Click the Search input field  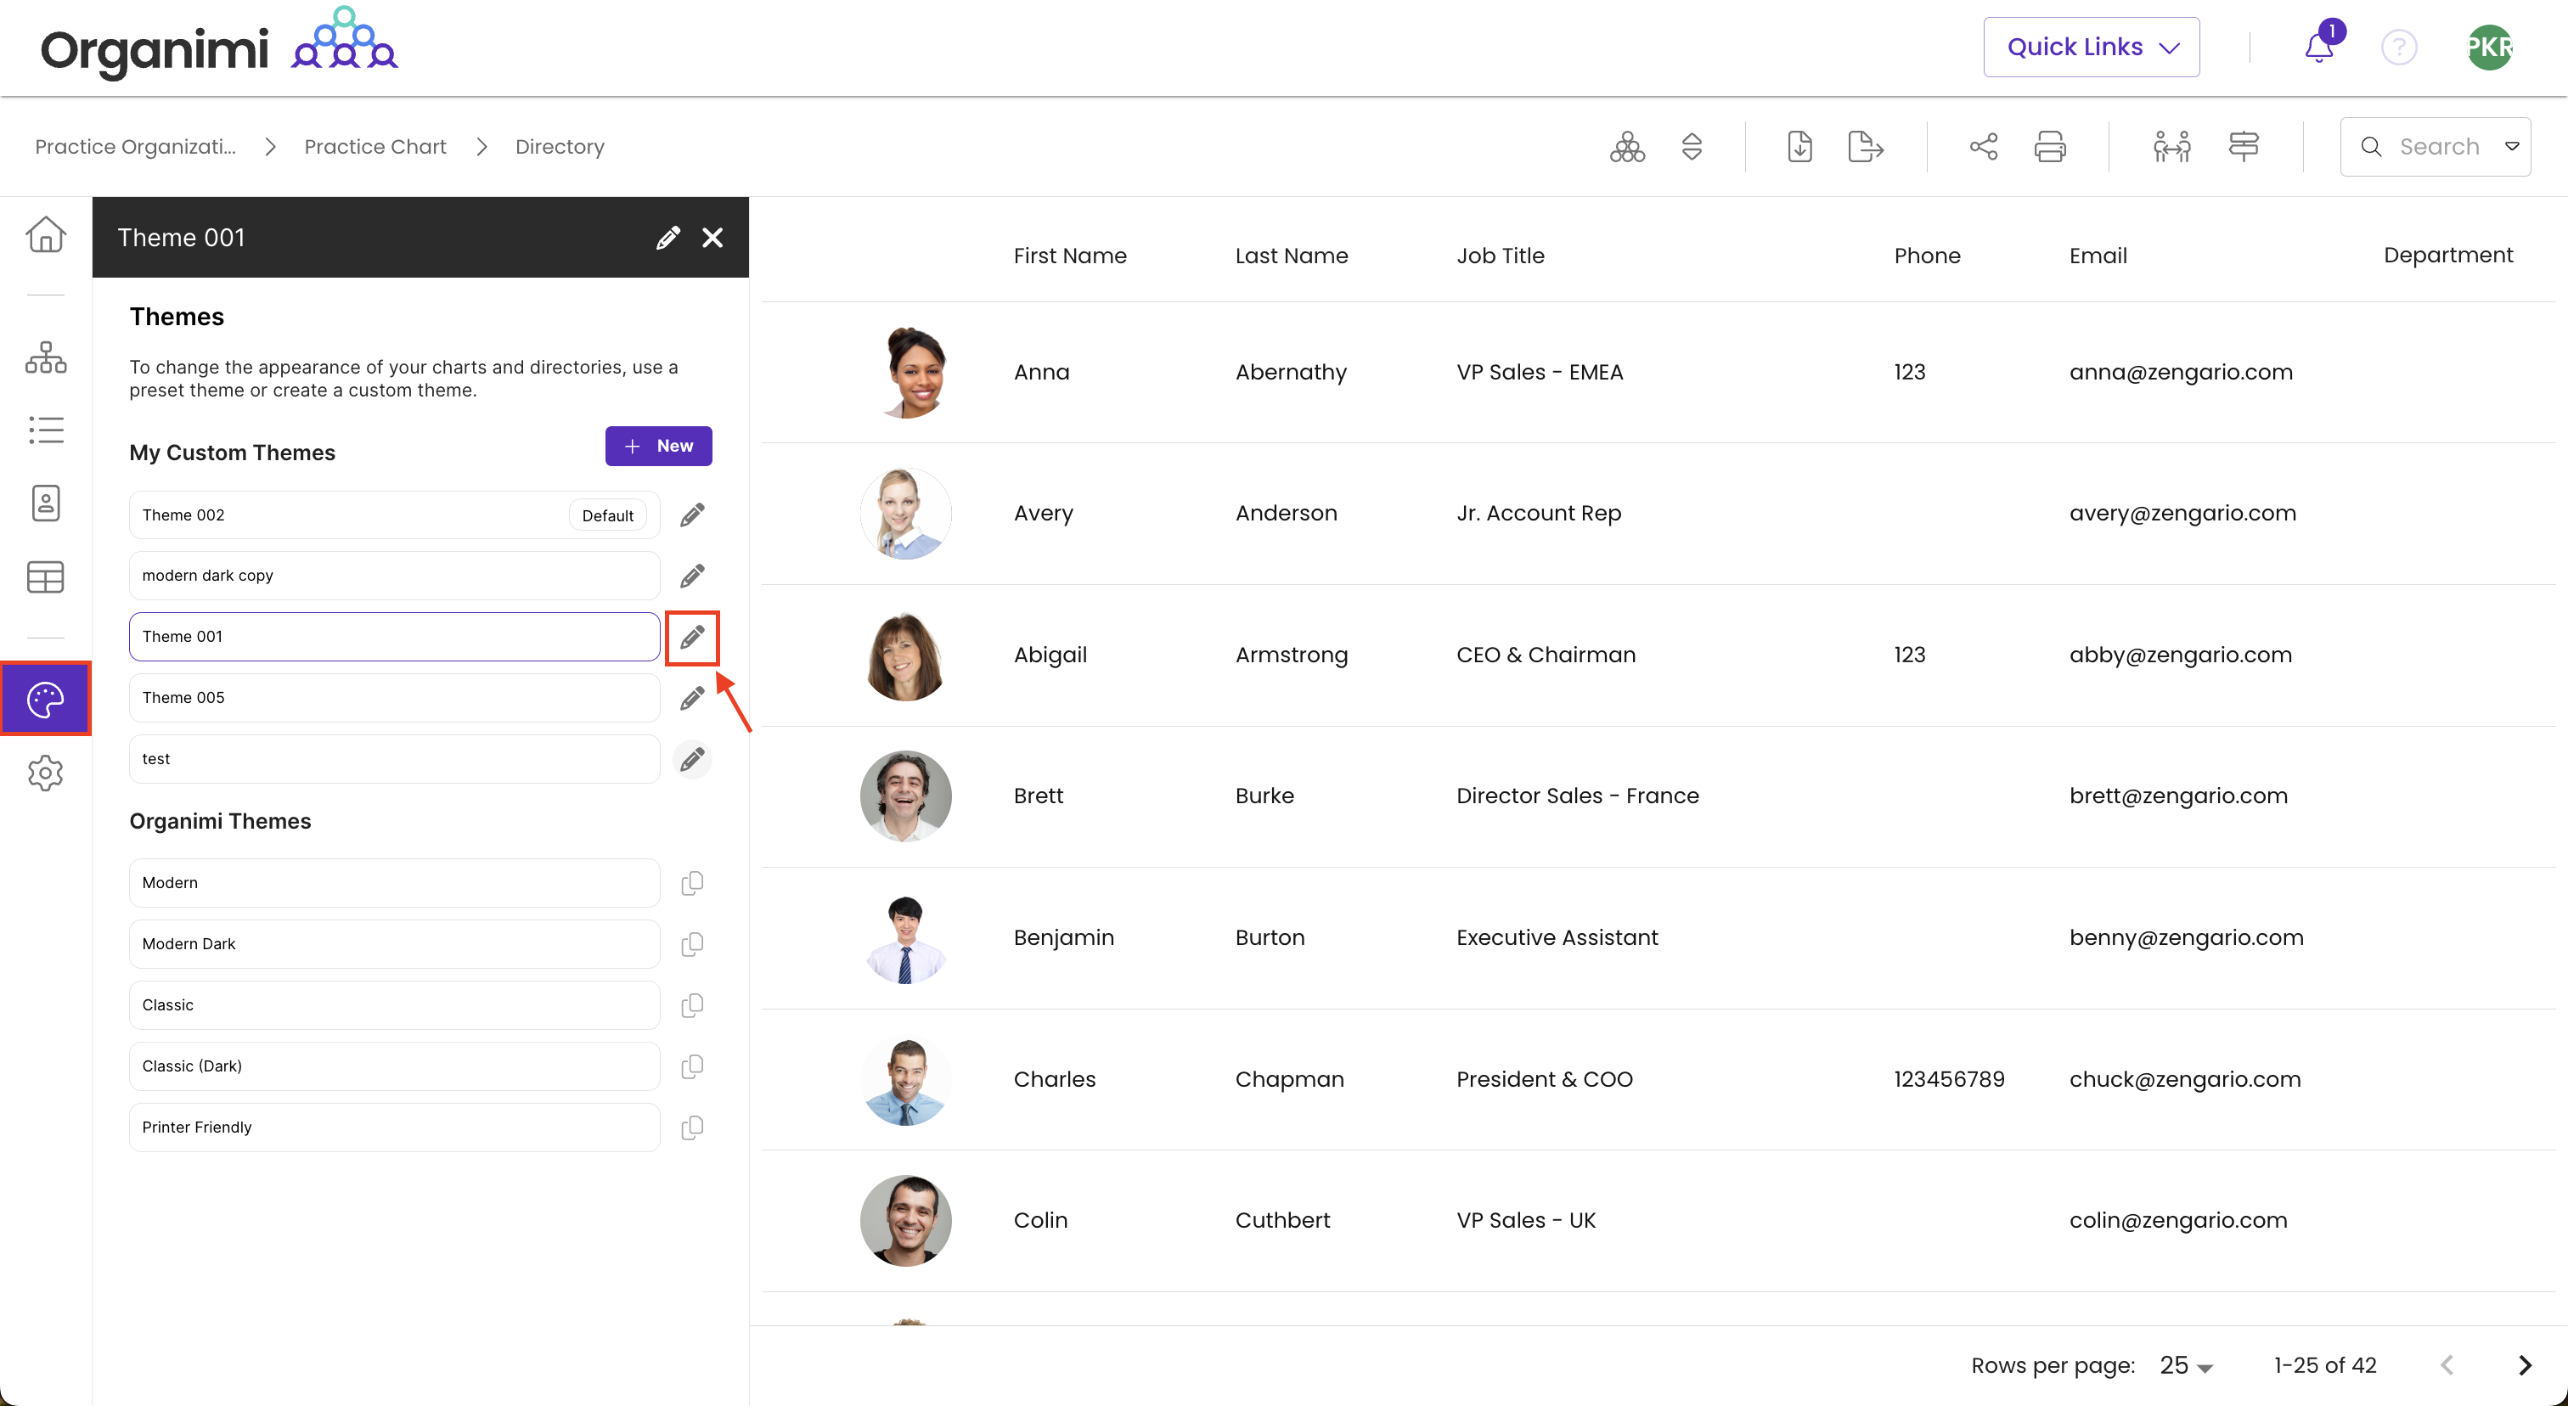tap(2436, 147)
